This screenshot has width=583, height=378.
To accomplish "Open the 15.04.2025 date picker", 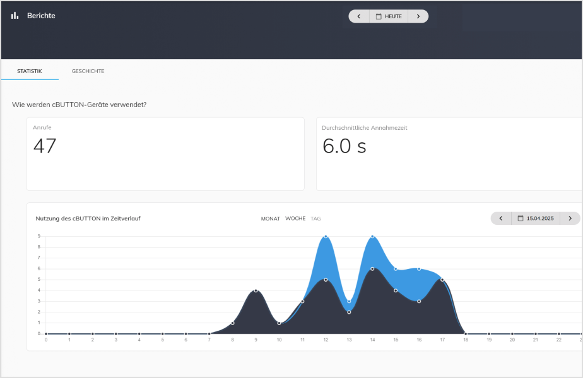I will [x=539, y=219].
